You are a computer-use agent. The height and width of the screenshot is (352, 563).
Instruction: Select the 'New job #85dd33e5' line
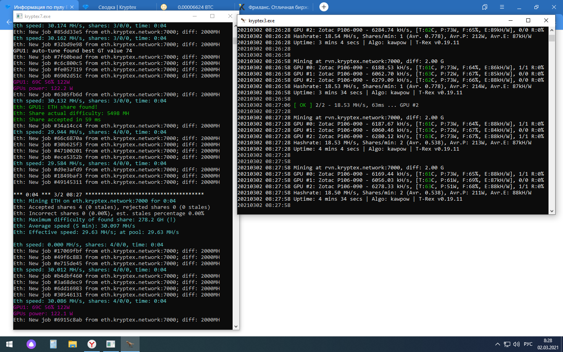point(117,32)
